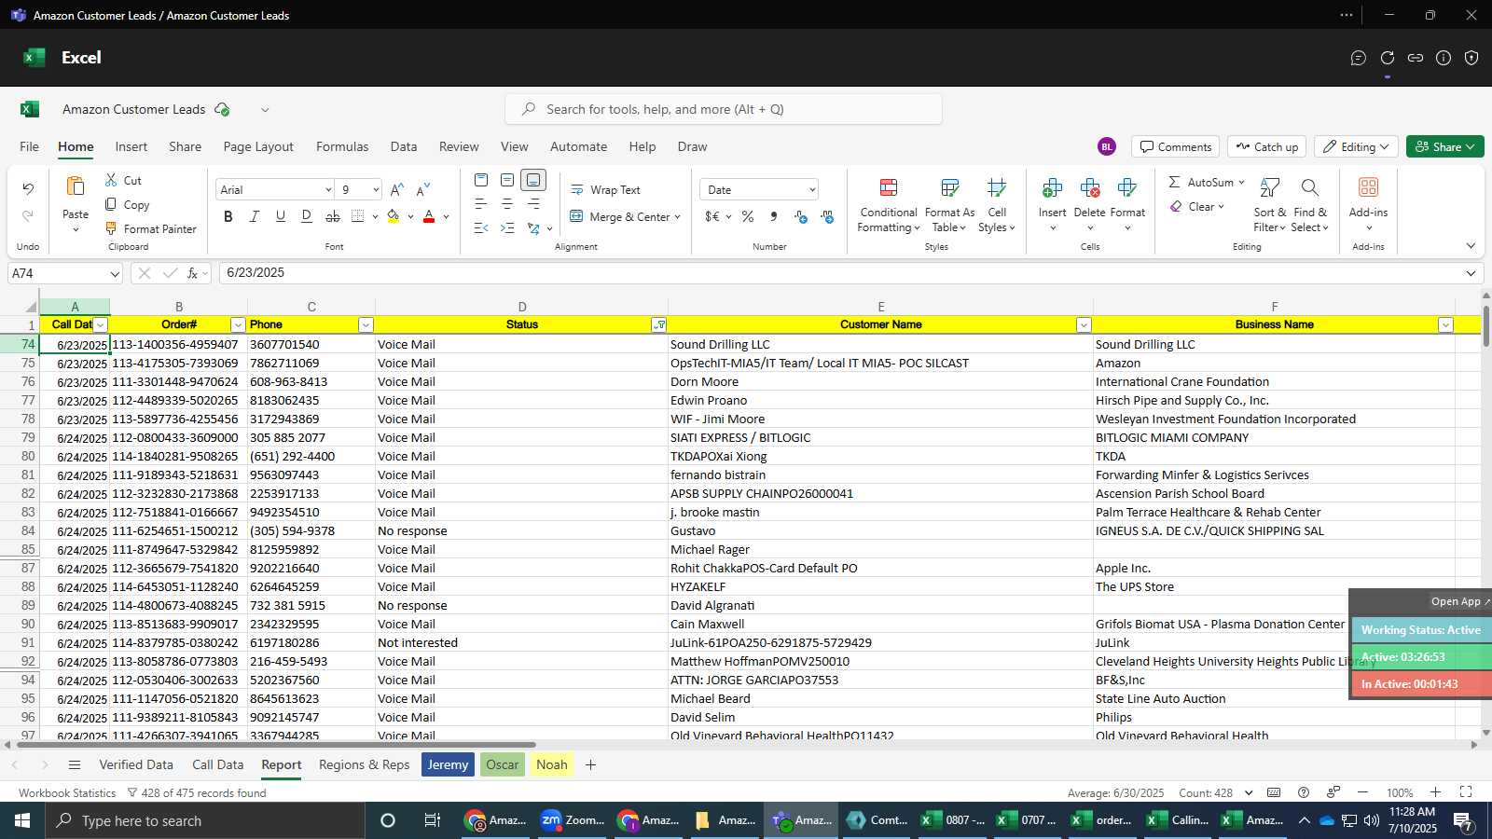Select middle vertical alignment
The image size is (1492, 839).
(x=507, y=180)
